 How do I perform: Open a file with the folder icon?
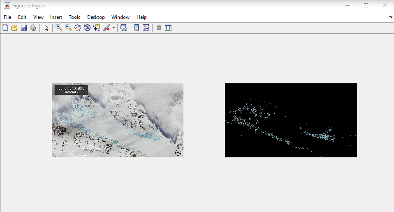(14, 28)
